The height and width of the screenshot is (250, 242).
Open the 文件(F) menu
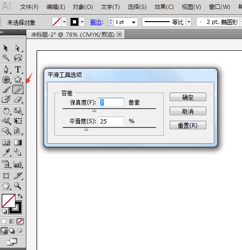click(29, 7)
